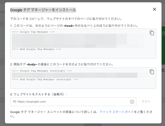Click '<!-- End Google Tag Manager (noscript) -->' line
This screenshot has height=126, width=165.
tap(45, 79)
